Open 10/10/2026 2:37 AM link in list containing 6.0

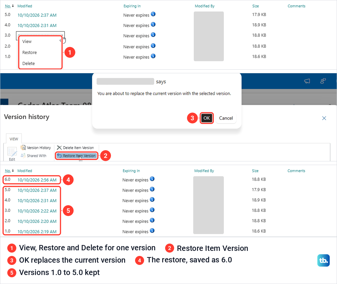click(37, 190)
